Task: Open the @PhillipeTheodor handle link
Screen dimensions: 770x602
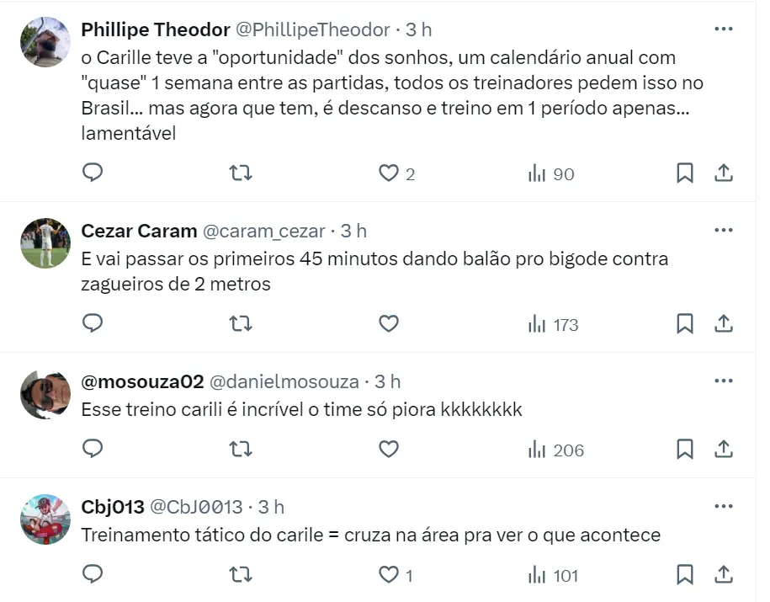Action: click(311, 29)
